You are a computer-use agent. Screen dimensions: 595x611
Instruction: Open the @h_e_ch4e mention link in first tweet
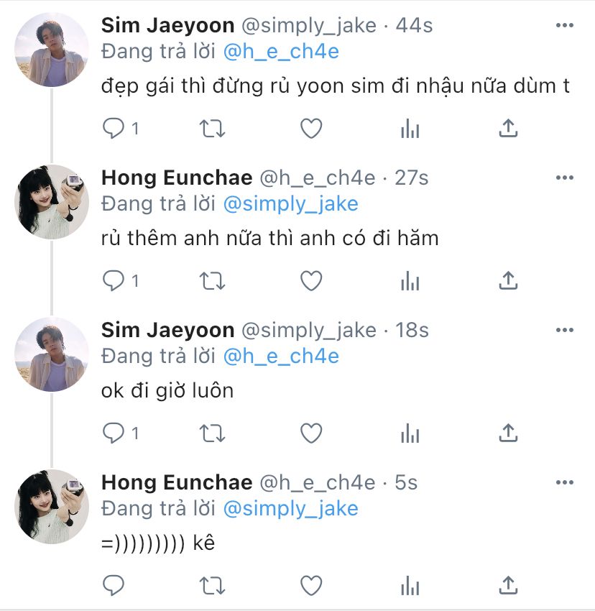point(281,52)
